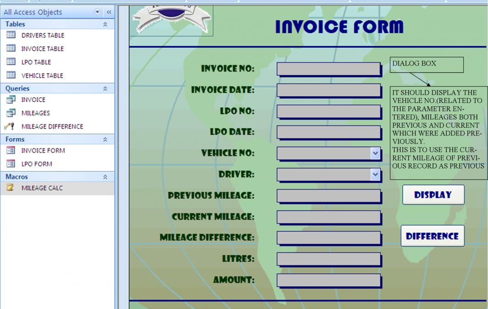Click the DRIVERS TABLE table icon
The width and height of the screenshot is (488, 309).
pyautogui.click(x=11, y=35)
